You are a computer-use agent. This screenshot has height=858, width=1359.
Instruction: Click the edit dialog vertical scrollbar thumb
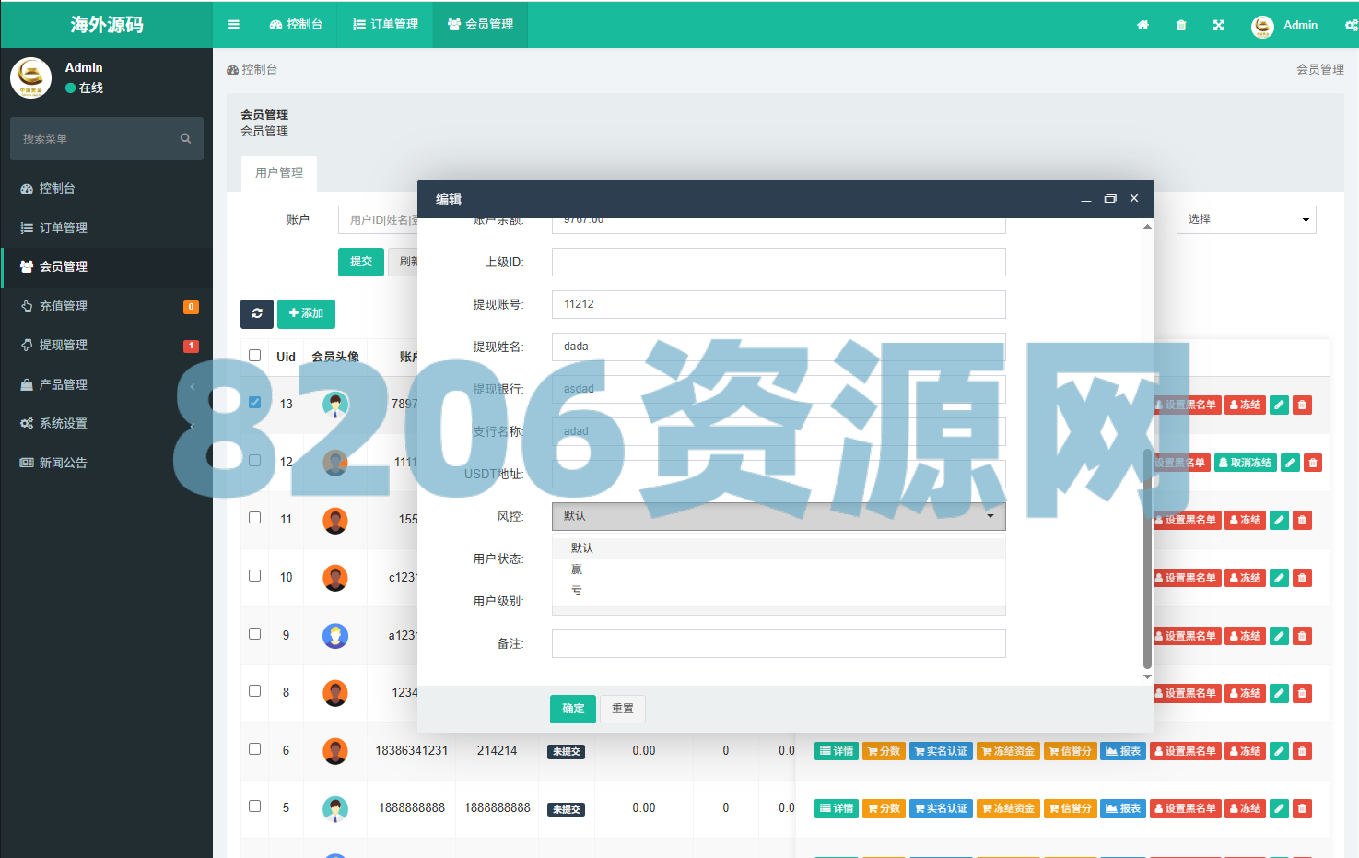[1147, 558]
